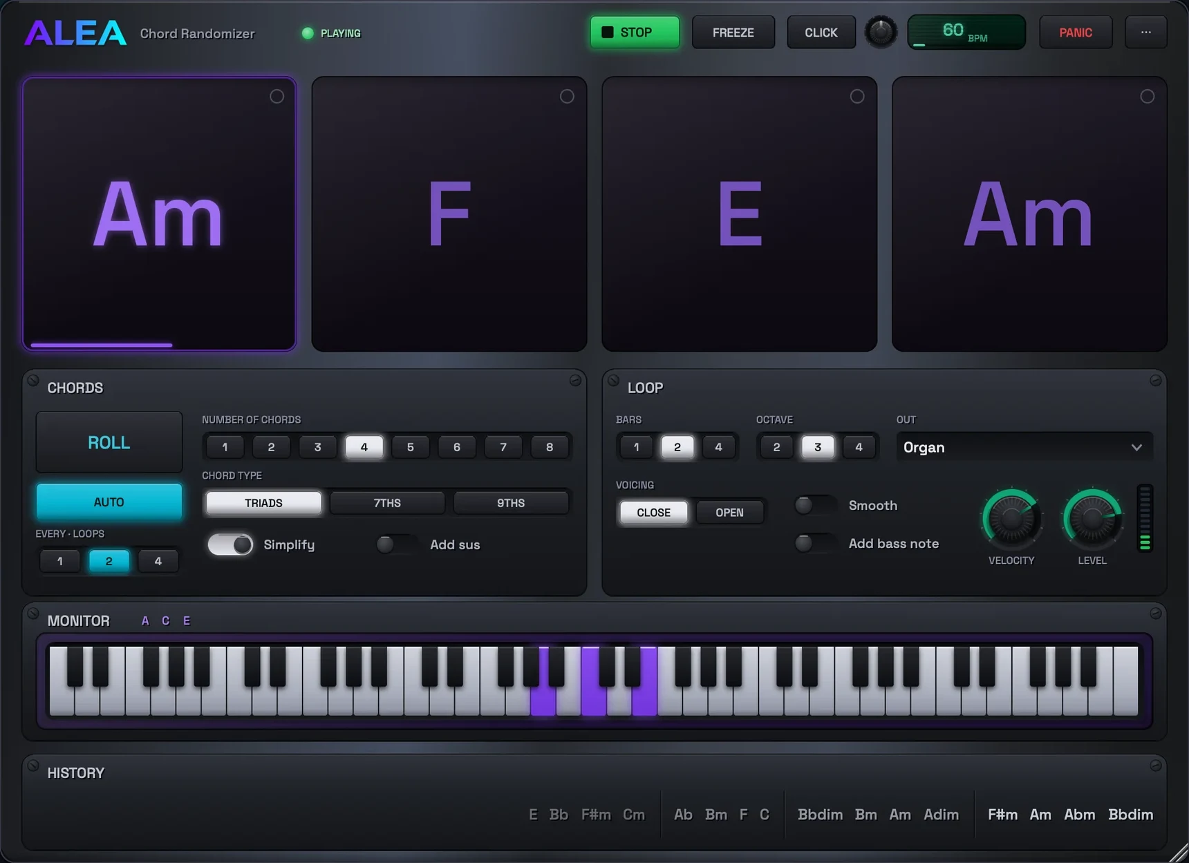Set loop bars to 4

pyautogui.click(x=718, y=447)
